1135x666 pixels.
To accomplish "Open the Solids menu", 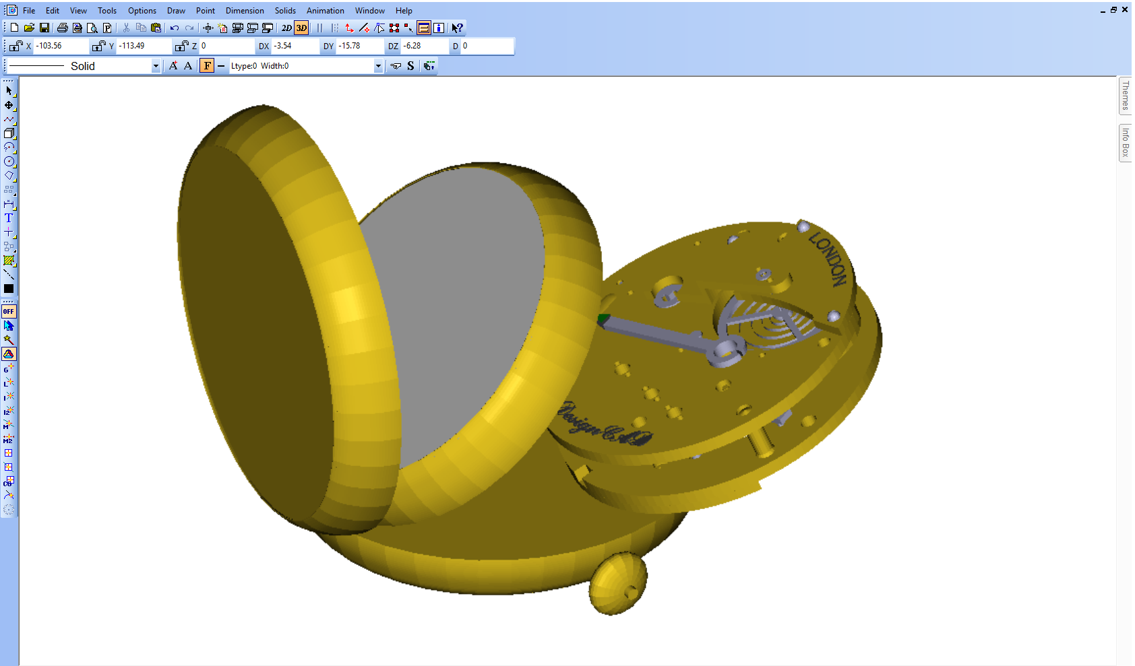I will click(x=285, y=11).
